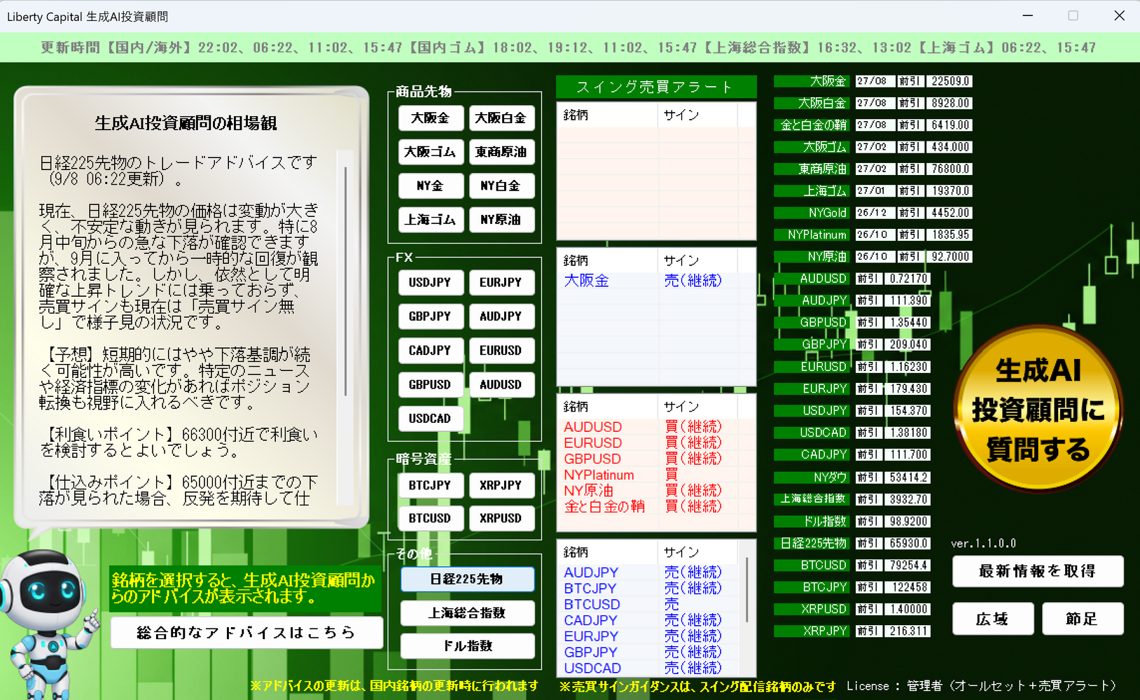1140x700 pixels.
Task: Click the ver.1.1.0.0 version label
Action: (983, 543)
